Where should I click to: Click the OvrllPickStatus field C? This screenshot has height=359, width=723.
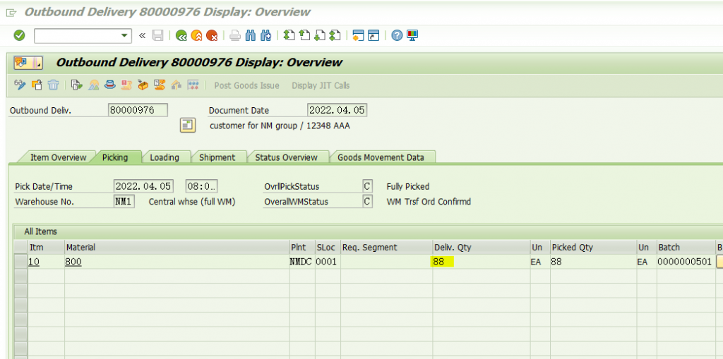pos(367,187)
